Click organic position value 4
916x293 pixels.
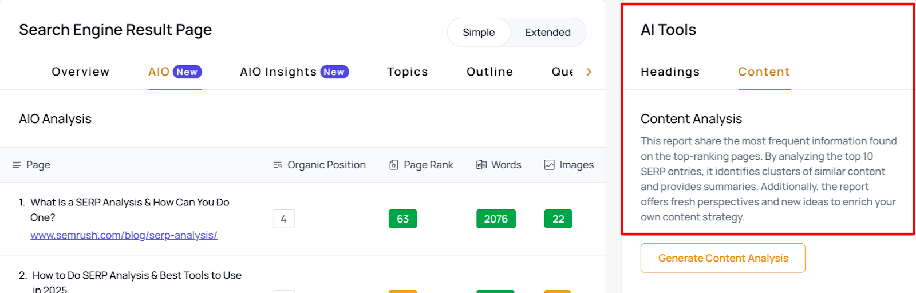(283, 219)
